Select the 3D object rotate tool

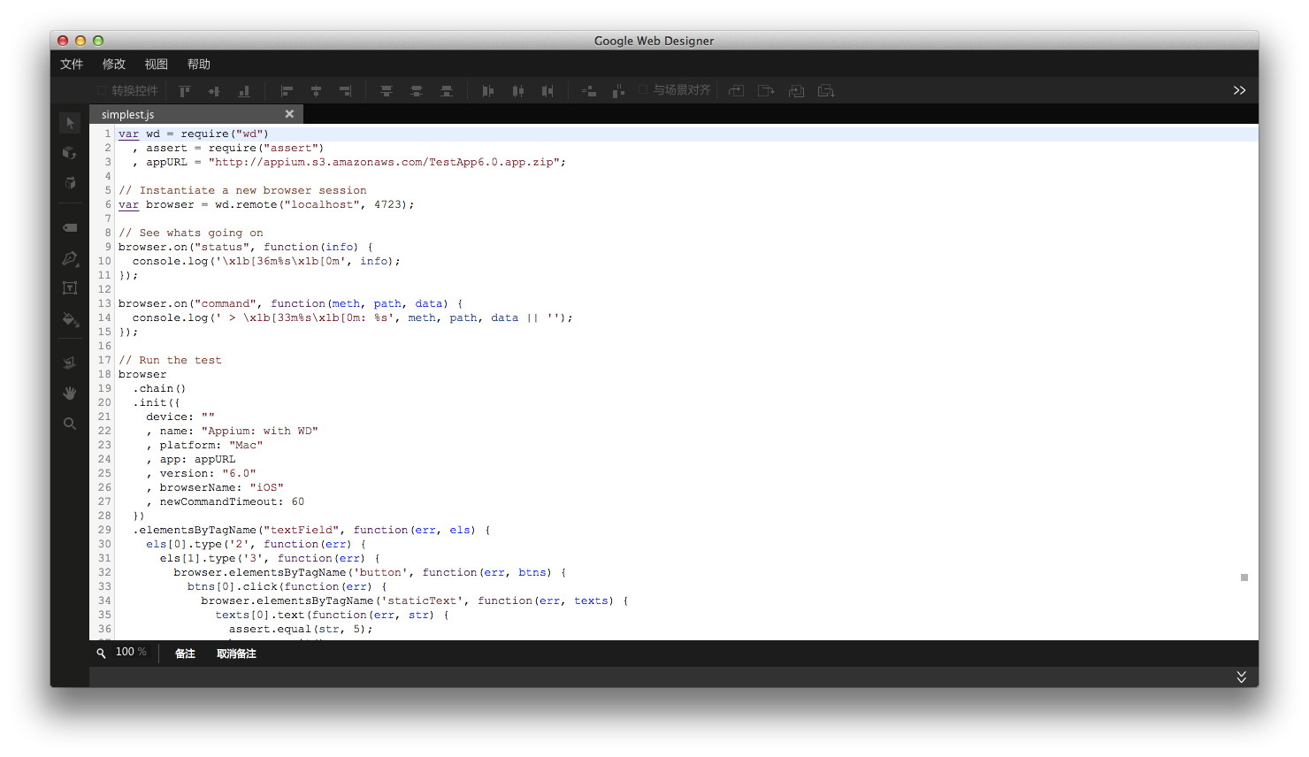[70, 153]
